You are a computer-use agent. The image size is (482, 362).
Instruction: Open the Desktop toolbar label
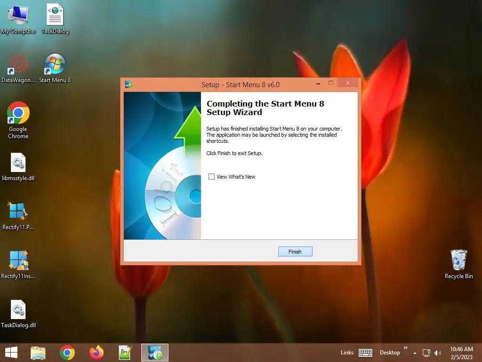(x=390, y=353)
